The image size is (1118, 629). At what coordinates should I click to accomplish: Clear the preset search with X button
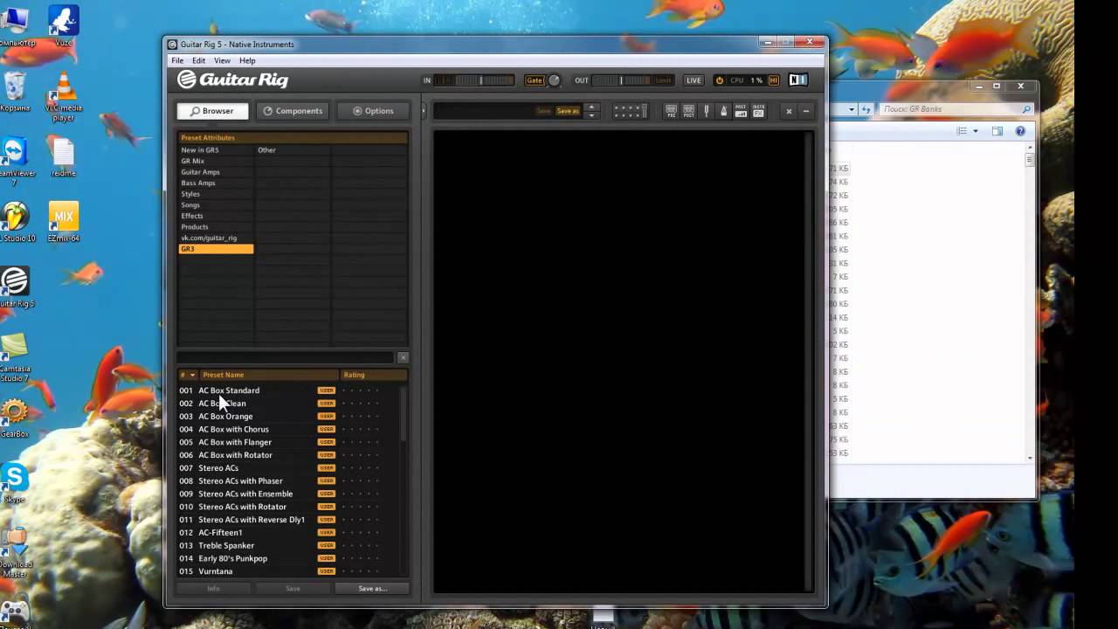403,357
